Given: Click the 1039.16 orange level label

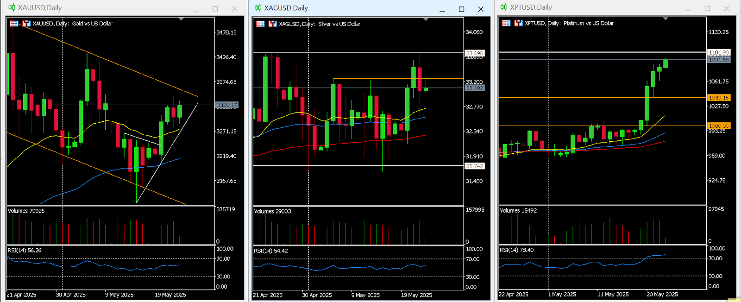Looking at the screenshot, I should (x=719, y=98).
